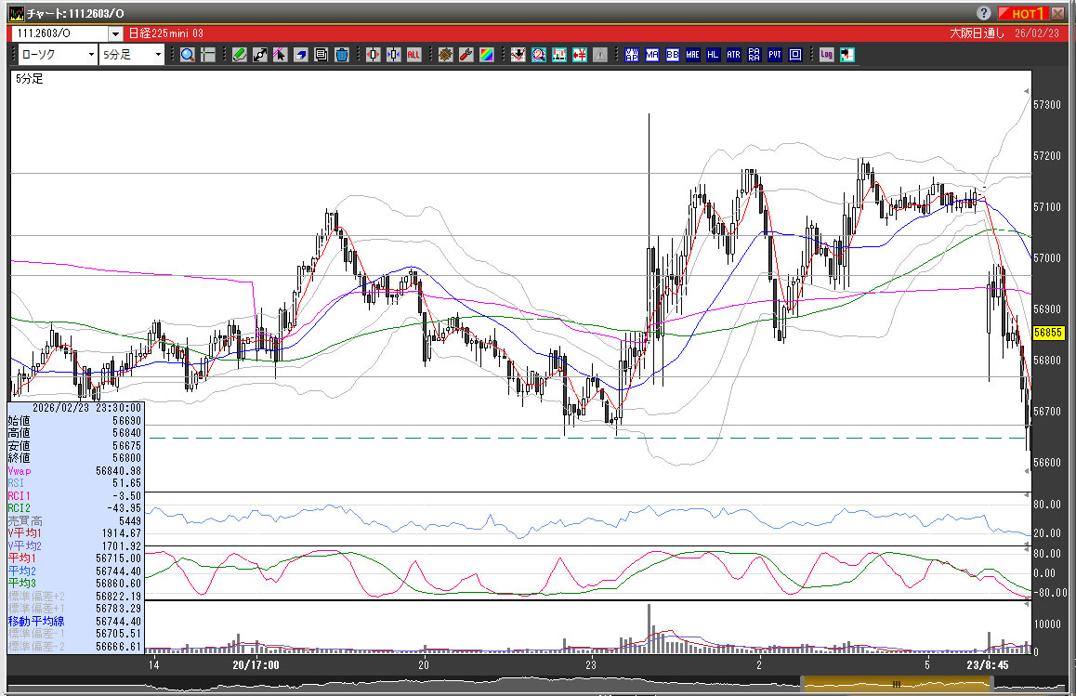The image size is (1076, 696).
Task: Click the red ALL icon
Action: tap(413, 55)
